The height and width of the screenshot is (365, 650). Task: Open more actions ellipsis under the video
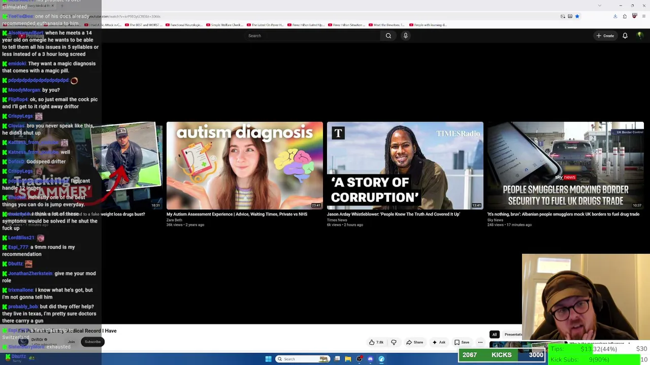coord(480,342)
